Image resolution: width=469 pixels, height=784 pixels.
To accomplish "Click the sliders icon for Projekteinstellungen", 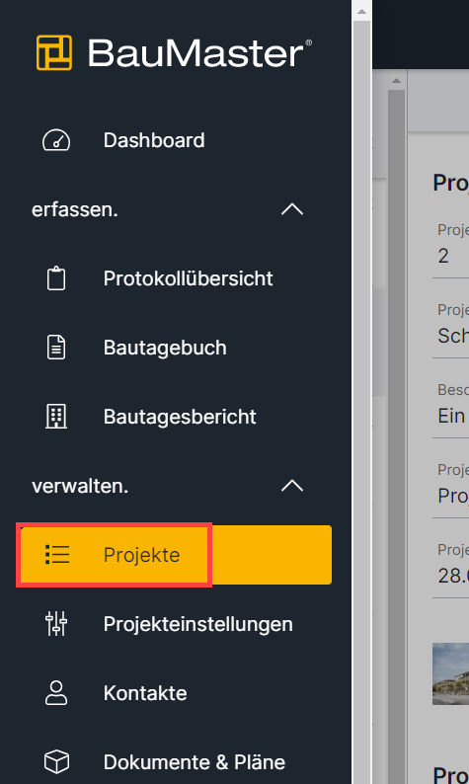I will 56,624.
